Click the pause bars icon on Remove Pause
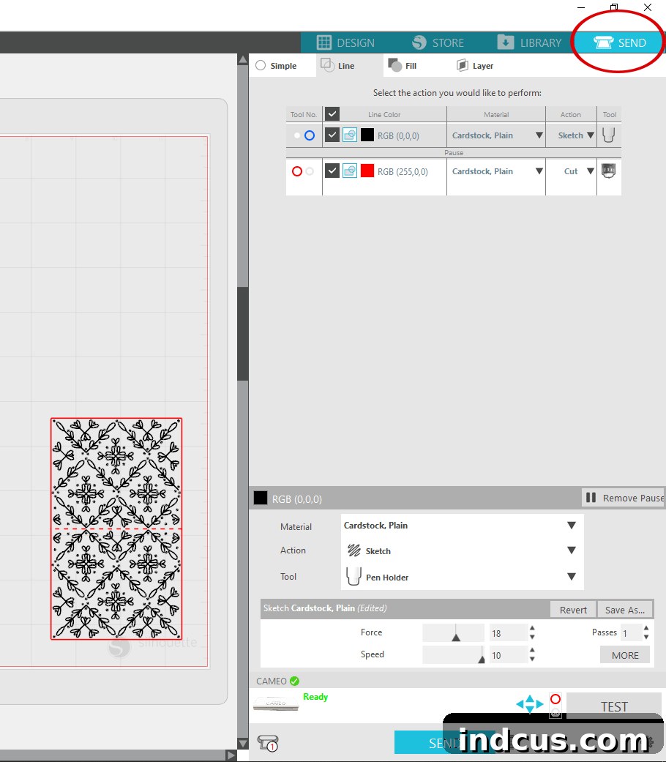Image resolution: width=666 pixels, height=762 pixels. click(x=591, y=498)
